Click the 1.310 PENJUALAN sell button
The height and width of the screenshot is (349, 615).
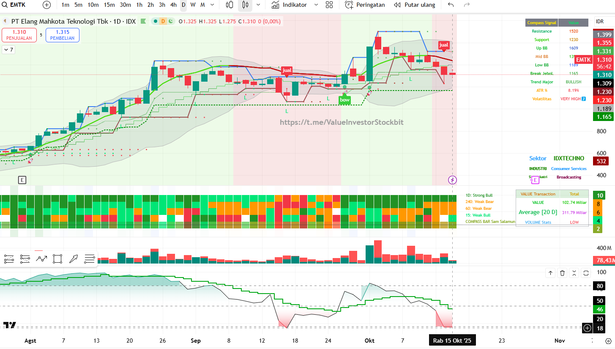pyautogui.click(x=19, y=35)
